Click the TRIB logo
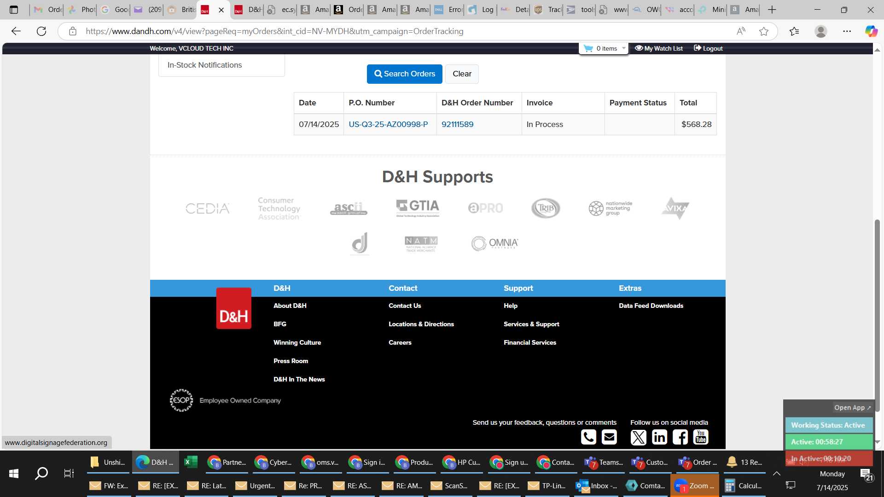The width and height of the screenshot is (884, 497). pyautogui.click(x=546, y=208)
